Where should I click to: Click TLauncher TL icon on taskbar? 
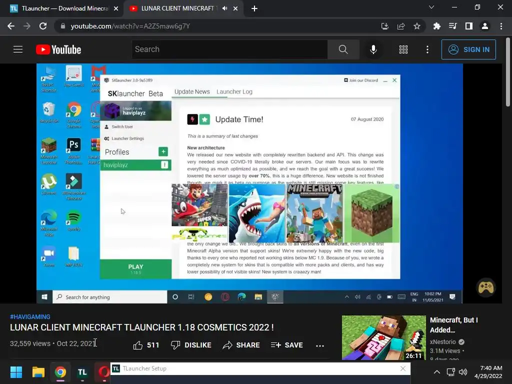pos(82,372)
